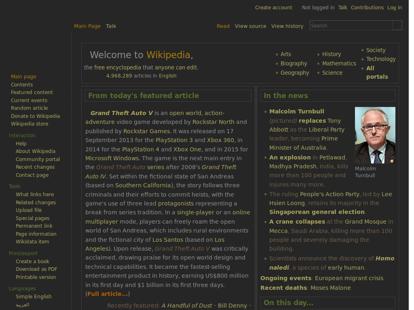Viewport: 414px width, 310px height.
Task: Open Related changes link
Action: pyautogui.click(x=36, y=203)
